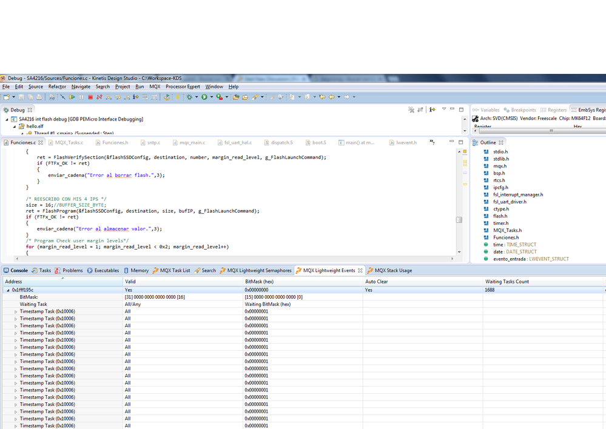Click the Step Over icon

118,97
